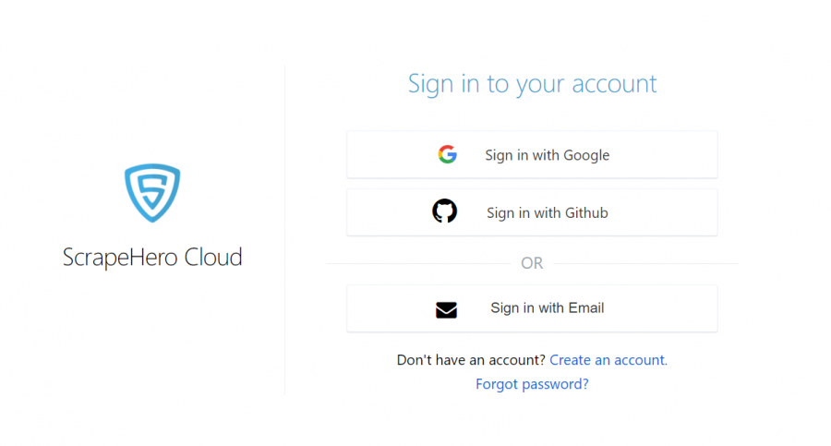
Task: Click the ScrapeHero shield logo
Action: point(152,193)
